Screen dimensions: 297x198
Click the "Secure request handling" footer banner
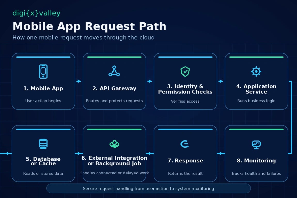coord(148,188)
